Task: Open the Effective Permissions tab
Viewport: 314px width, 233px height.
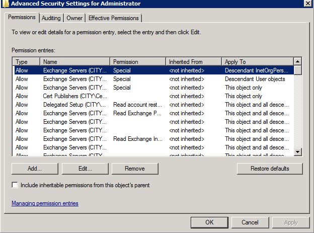Action: coord(114,18)
